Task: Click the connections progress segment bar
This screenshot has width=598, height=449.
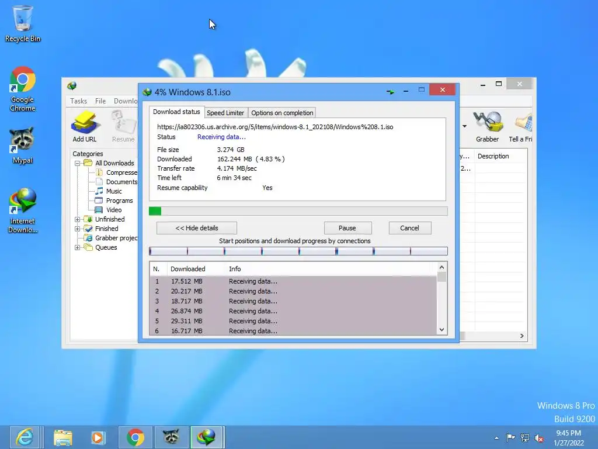Action: [298, 251]
